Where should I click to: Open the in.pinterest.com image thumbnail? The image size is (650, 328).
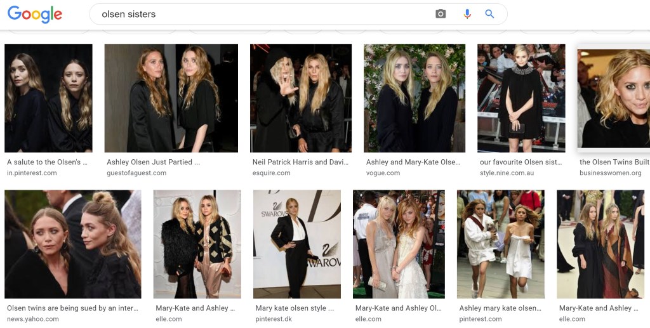click(48, 98)
